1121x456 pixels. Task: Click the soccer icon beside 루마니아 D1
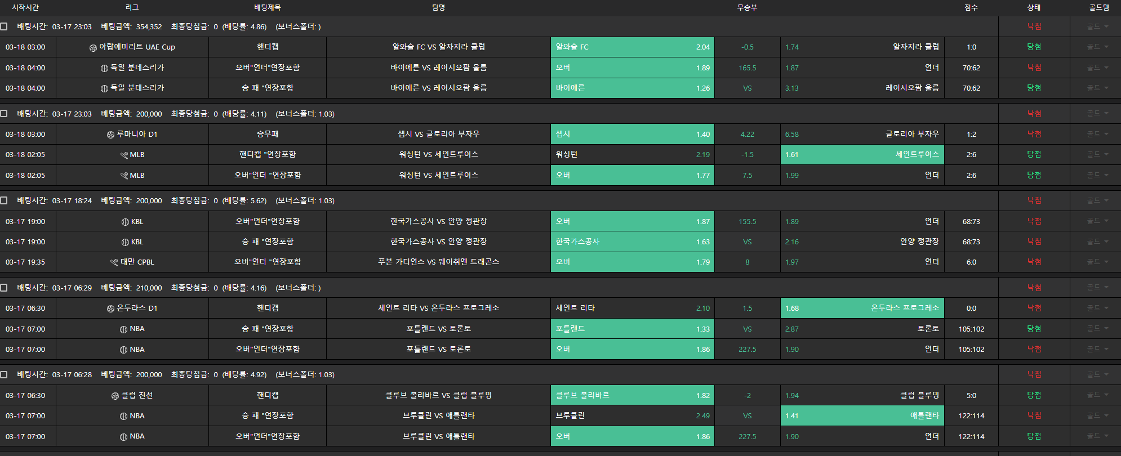point(110,135)
